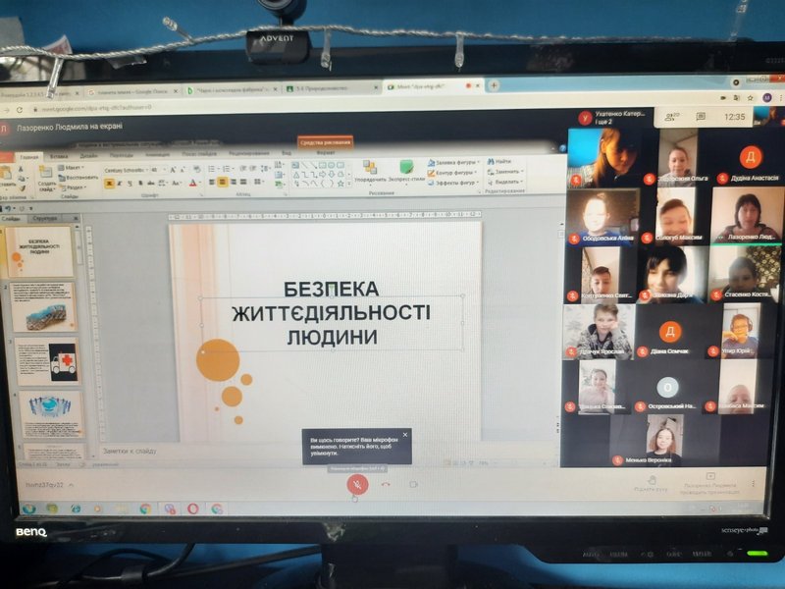Select the slide thumbnail with the ambulance picture

[47, 360]
